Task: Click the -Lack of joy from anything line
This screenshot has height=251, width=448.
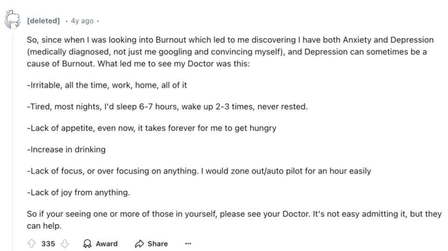Action: pyautogui.click(x=78, y=193)
